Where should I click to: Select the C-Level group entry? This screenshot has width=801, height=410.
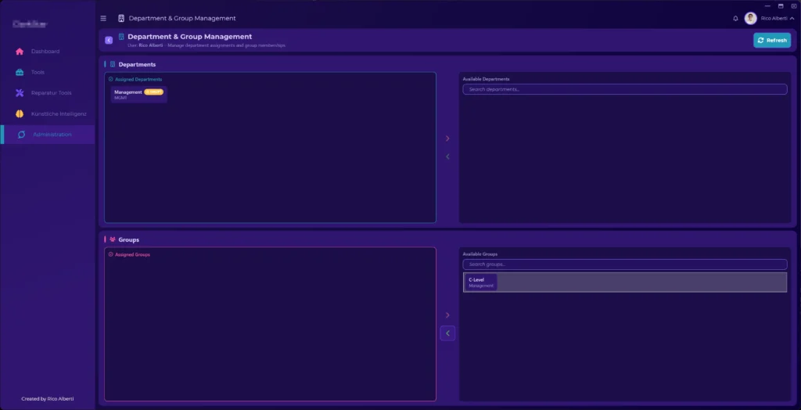[625, 282]
